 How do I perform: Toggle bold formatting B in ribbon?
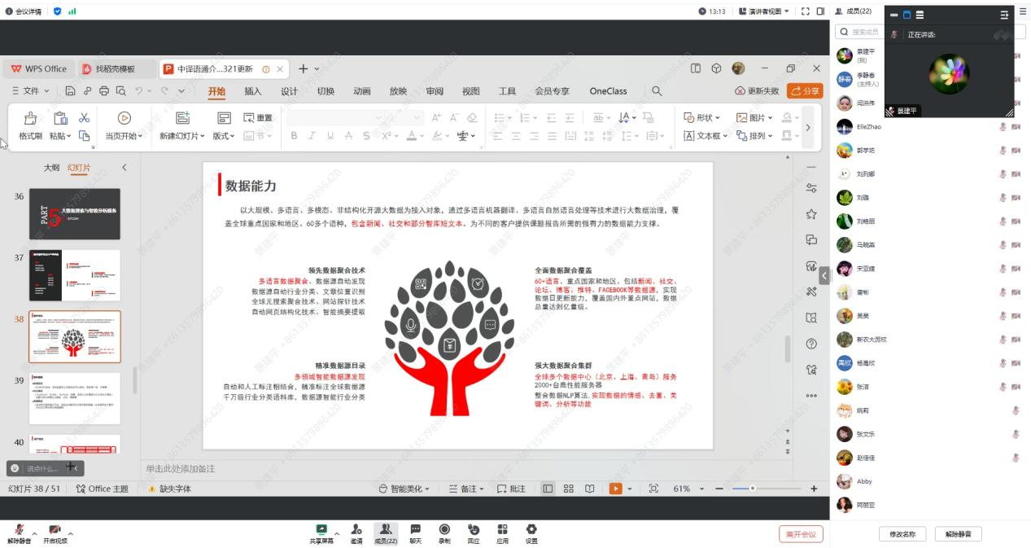pos(294,136)
